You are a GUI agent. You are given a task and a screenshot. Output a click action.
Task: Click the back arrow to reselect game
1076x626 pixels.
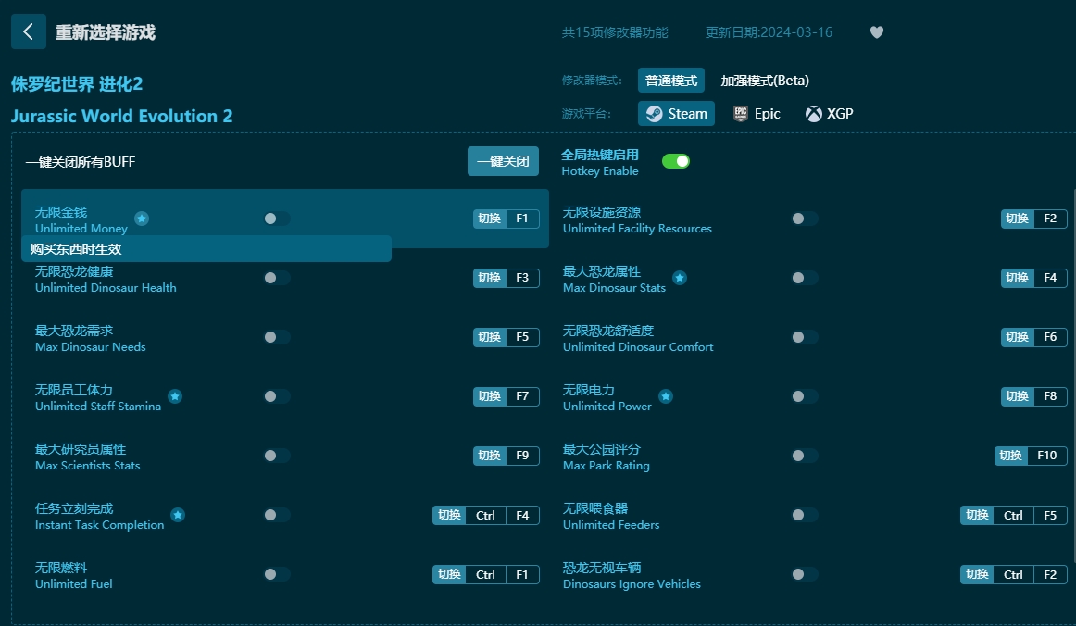[29, 31]
